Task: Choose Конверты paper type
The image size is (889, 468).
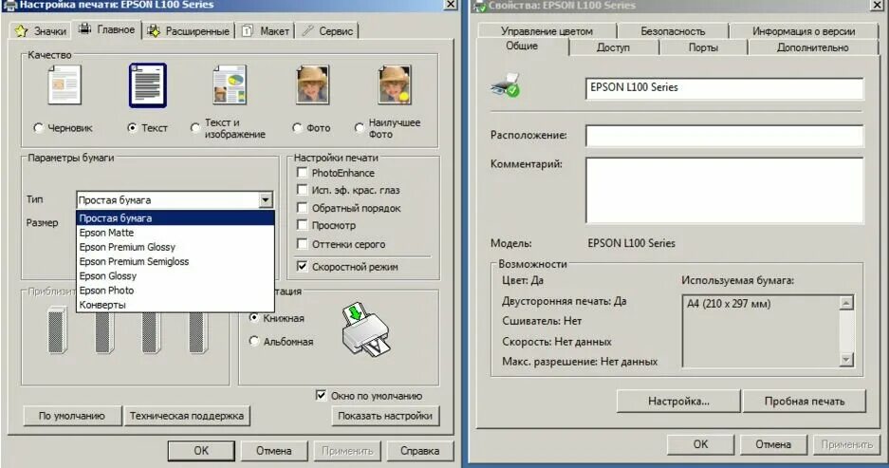Action: click(x=176, y=305)
